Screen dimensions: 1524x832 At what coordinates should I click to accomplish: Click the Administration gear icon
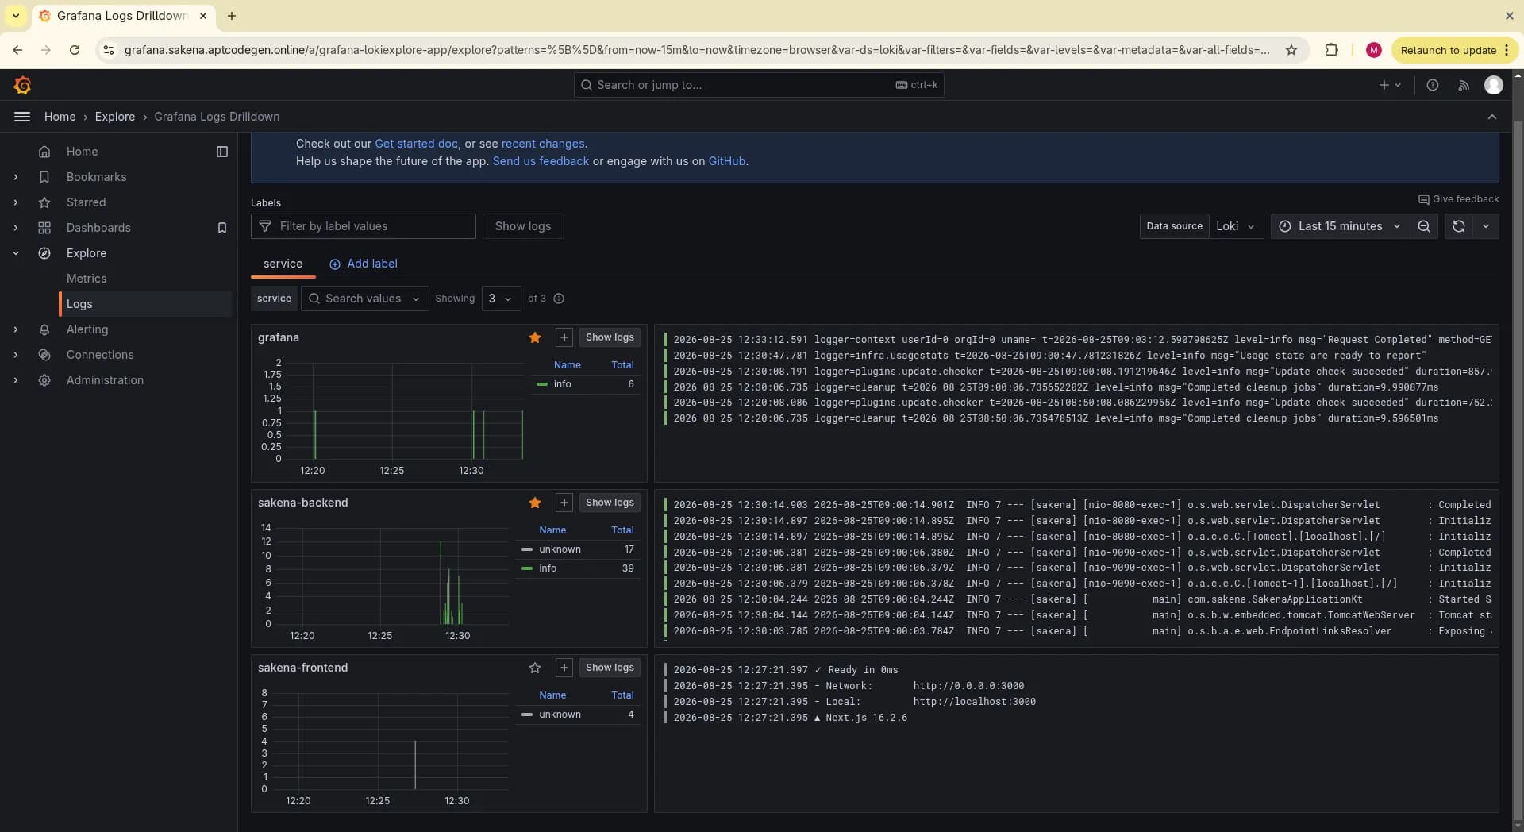point(44,380)
